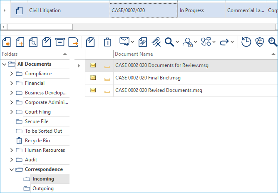Click the new document icon with orange star
Image resolution: width=278 pixels, height=193 pixels.
tap(7, 42)
